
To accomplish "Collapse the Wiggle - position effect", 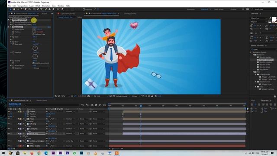I will click(x=9, y=19).
